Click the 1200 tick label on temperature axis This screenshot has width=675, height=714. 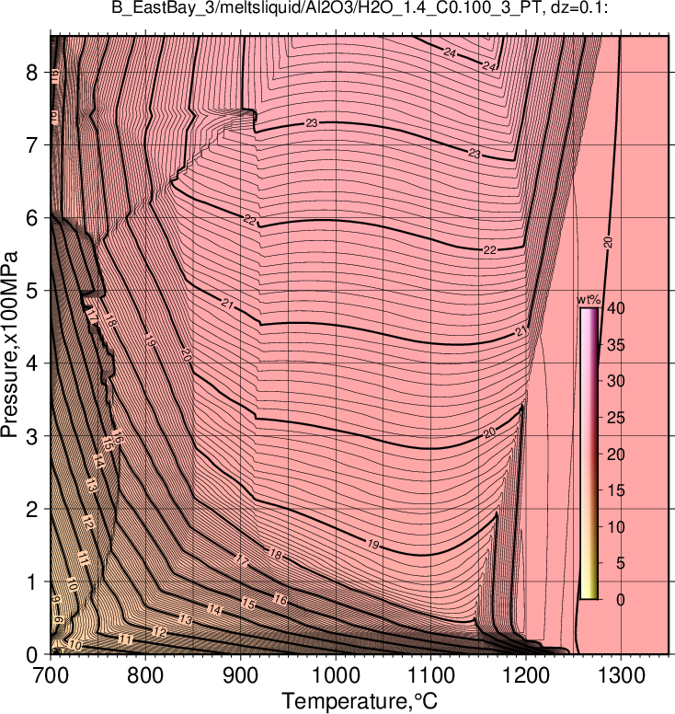click(x=526, y=675)
